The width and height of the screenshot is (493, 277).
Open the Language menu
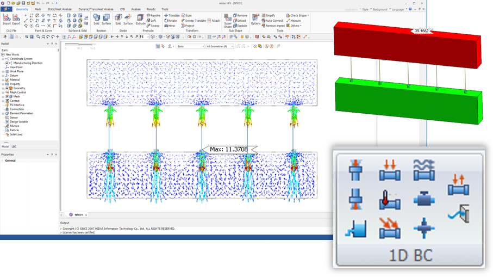pyautogui.click(x=397, y=9)
